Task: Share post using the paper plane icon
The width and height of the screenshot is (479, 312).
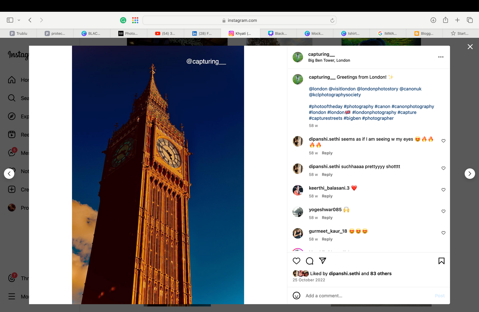Action: point(323,260)
